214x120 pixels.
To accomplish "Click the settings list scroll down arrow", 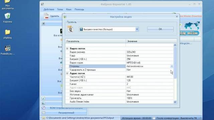I will tap(175, 102).
